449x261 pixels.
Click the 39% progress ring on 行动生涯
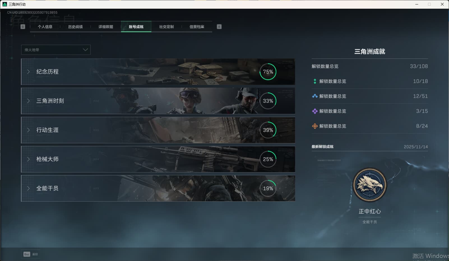pyautogui.click(x=268, y=130)
